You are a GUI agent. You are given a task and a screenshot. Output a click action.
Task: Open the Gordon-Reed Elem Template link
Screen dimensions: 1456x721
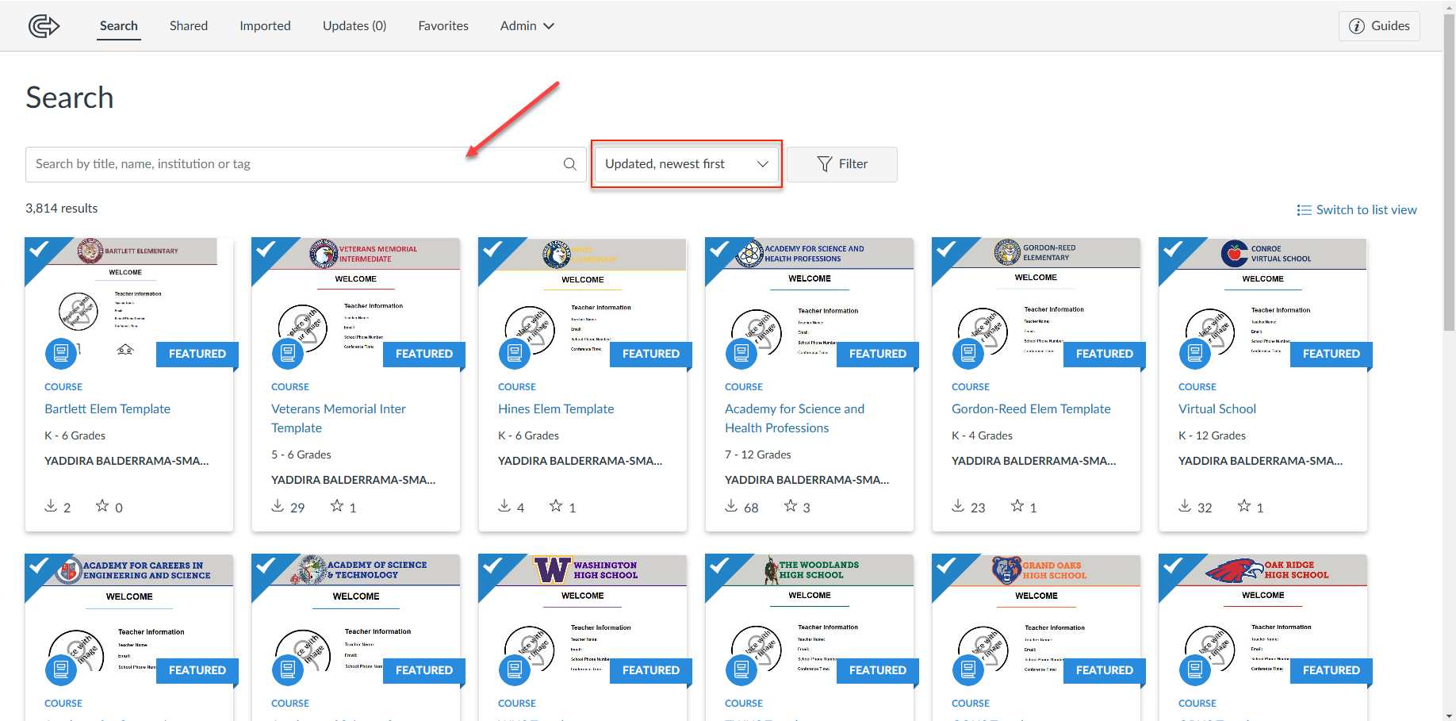(1031, 409)
